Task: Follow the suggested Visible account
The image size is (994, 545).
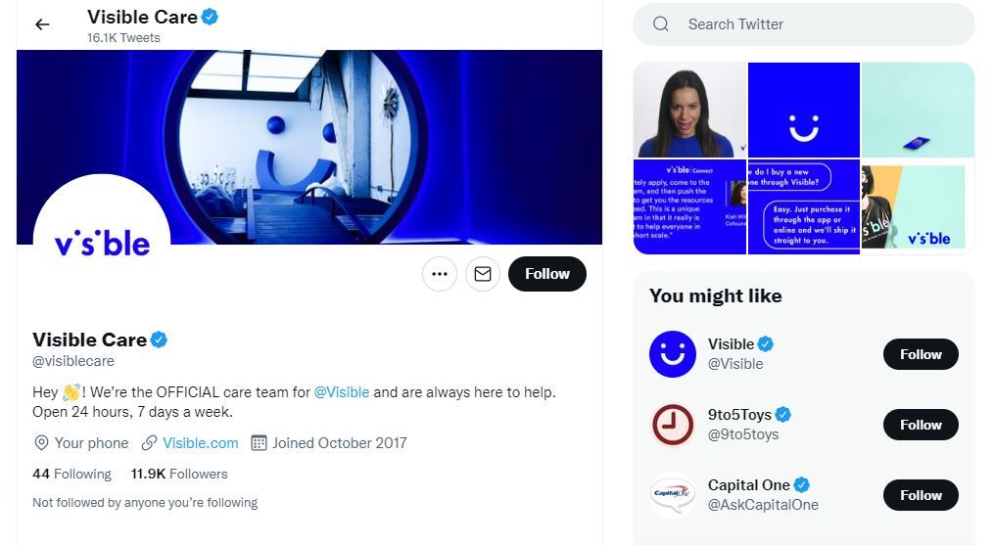Action: pos(921,354)
